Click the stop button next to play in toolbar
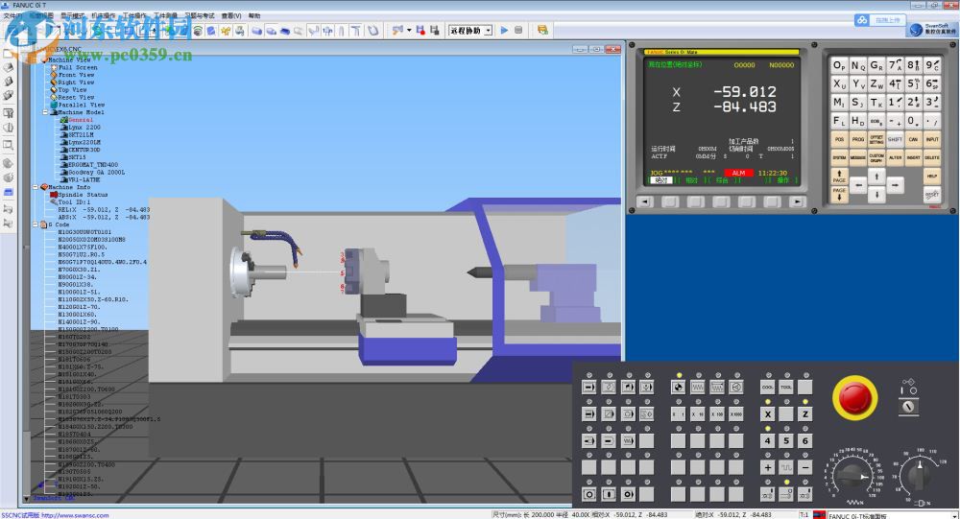The width and height of the screenshot is (960, 519). coord(518,30)
